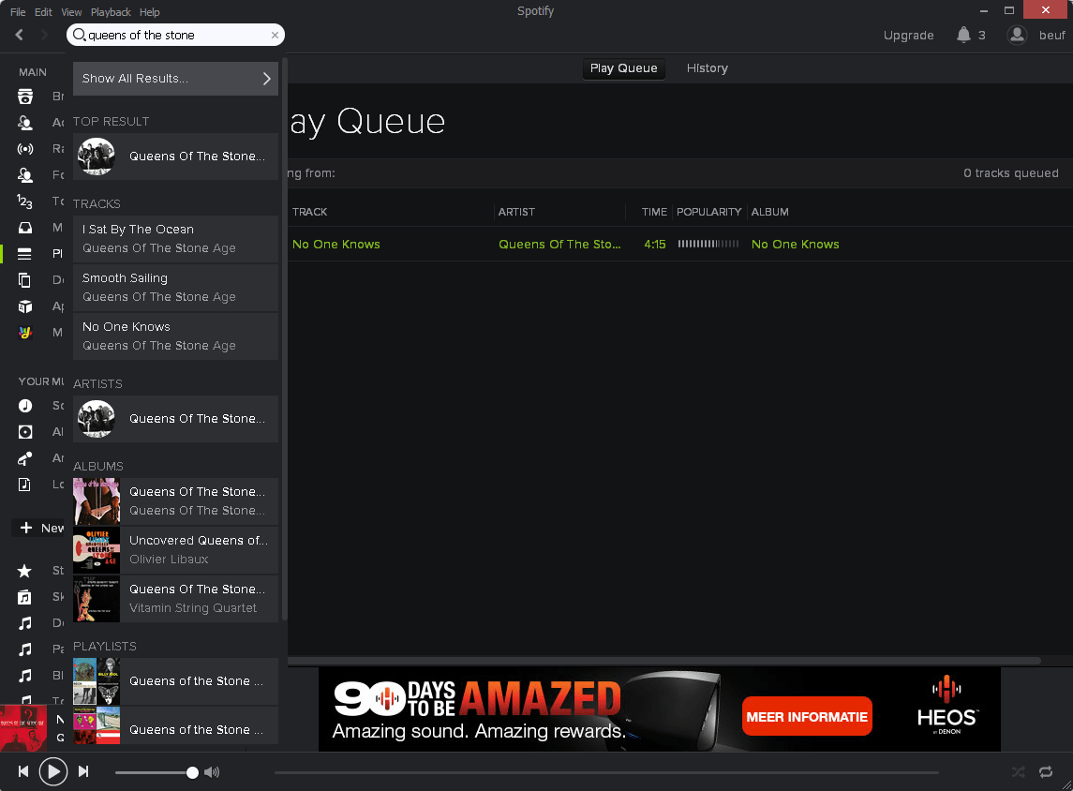Expand Show All Results chevron
The image size is (1073, 791).
pyautogui.click(x=267, y=79)
